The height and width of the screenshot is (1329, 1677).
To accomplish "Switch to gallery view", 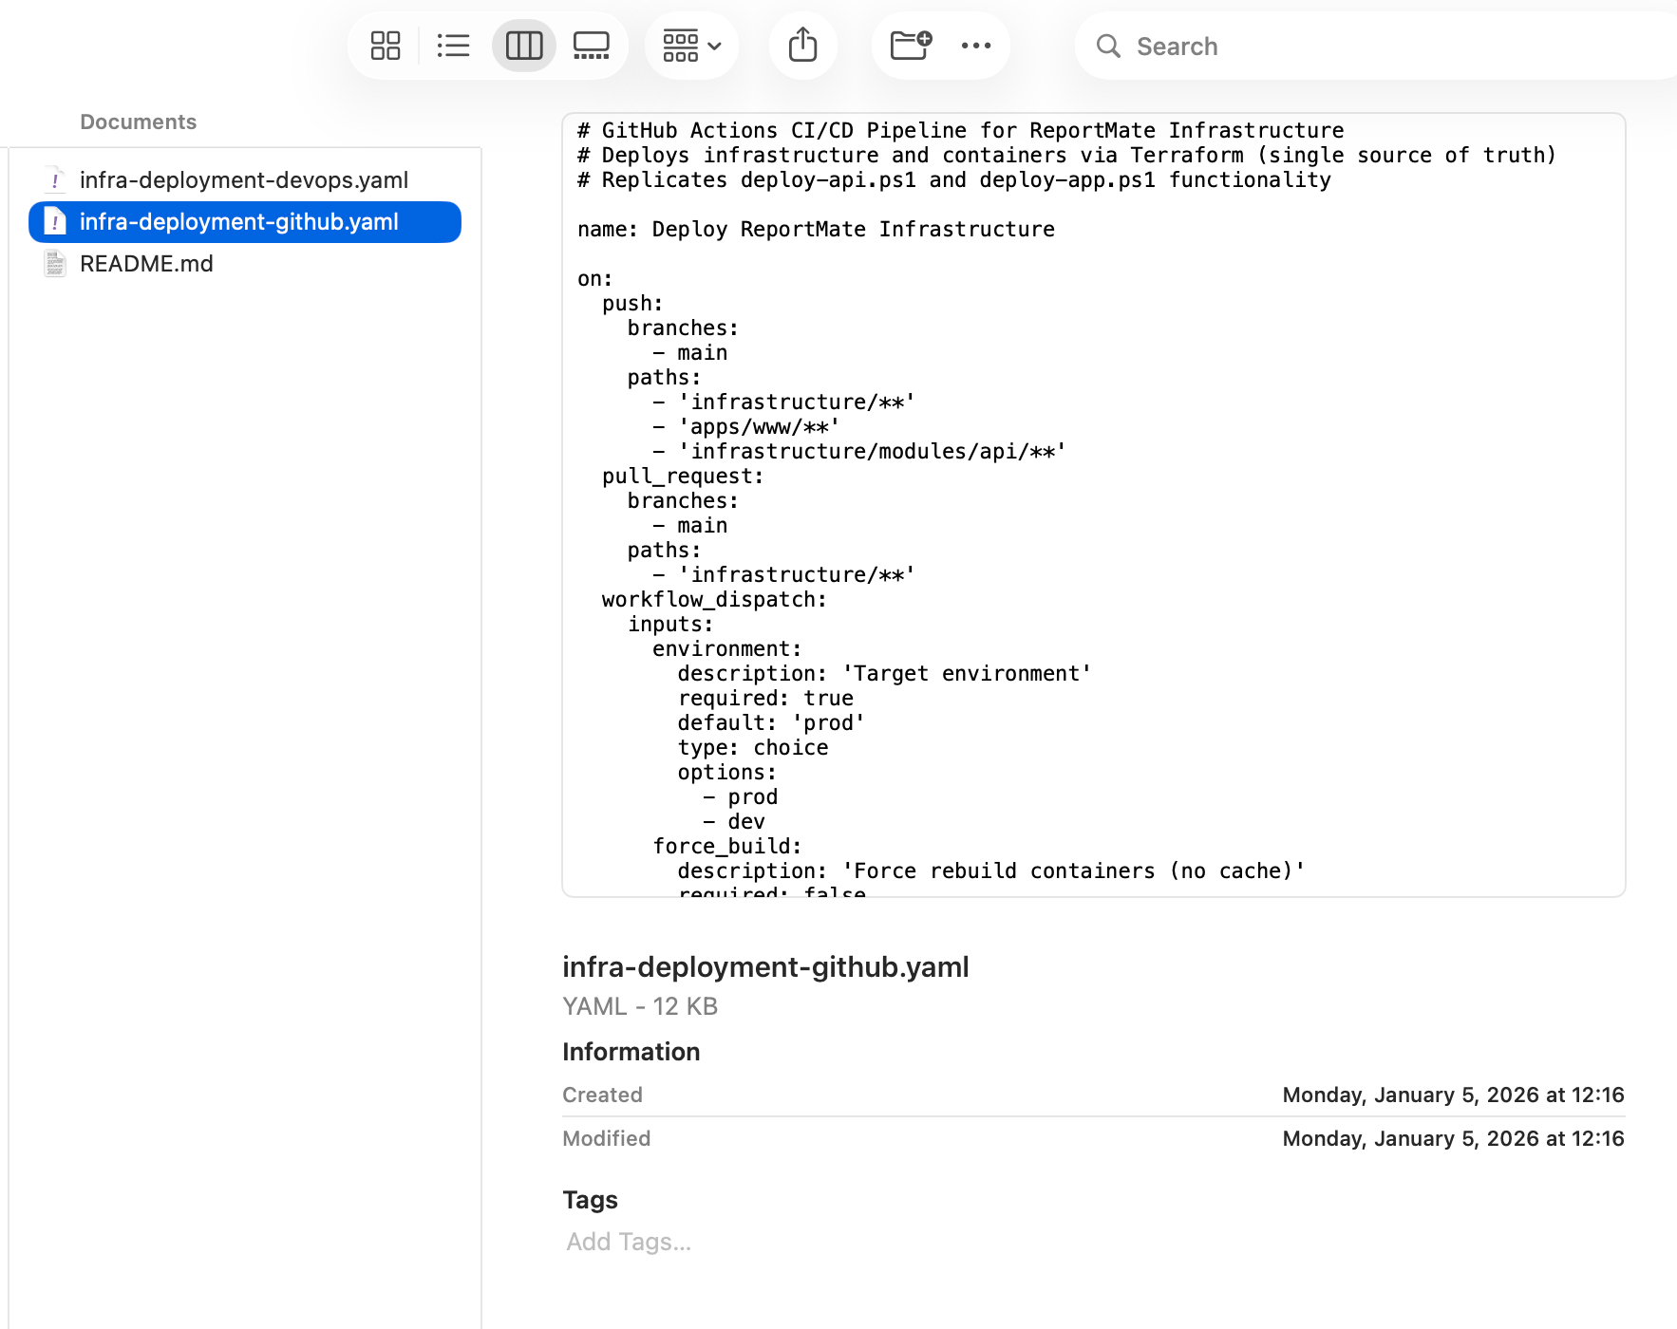I will pyautogui.click(x=591, y=46).
